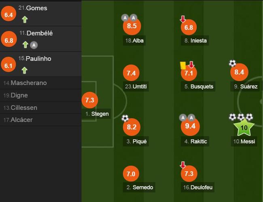Click the goal ball icon above Piqué

click(x=125, y=118)
